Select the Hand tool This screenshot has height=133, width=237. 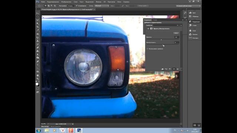[37, 75]
